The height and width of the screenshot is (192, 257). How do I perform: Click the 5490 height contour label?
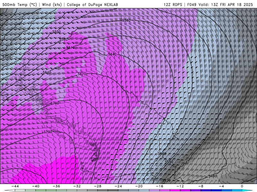point(213,176)
